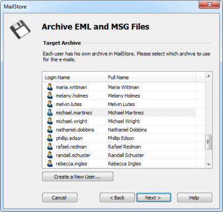Select login name rafael.redman

pos(71,147)
